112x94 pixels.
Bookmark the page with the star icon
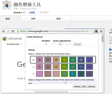[91, 31]
